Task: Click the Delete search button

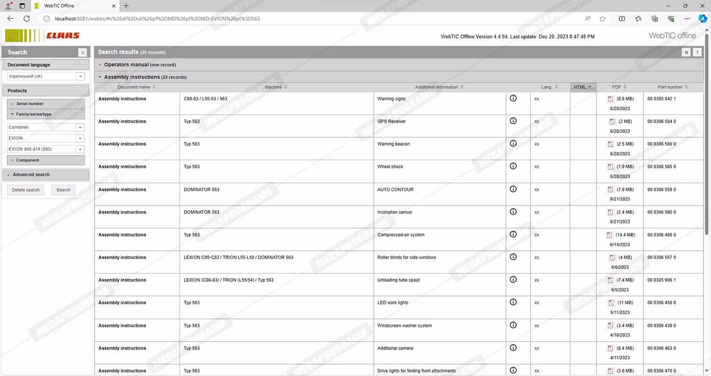Action: pyautogui.click(x=26, y=190)
